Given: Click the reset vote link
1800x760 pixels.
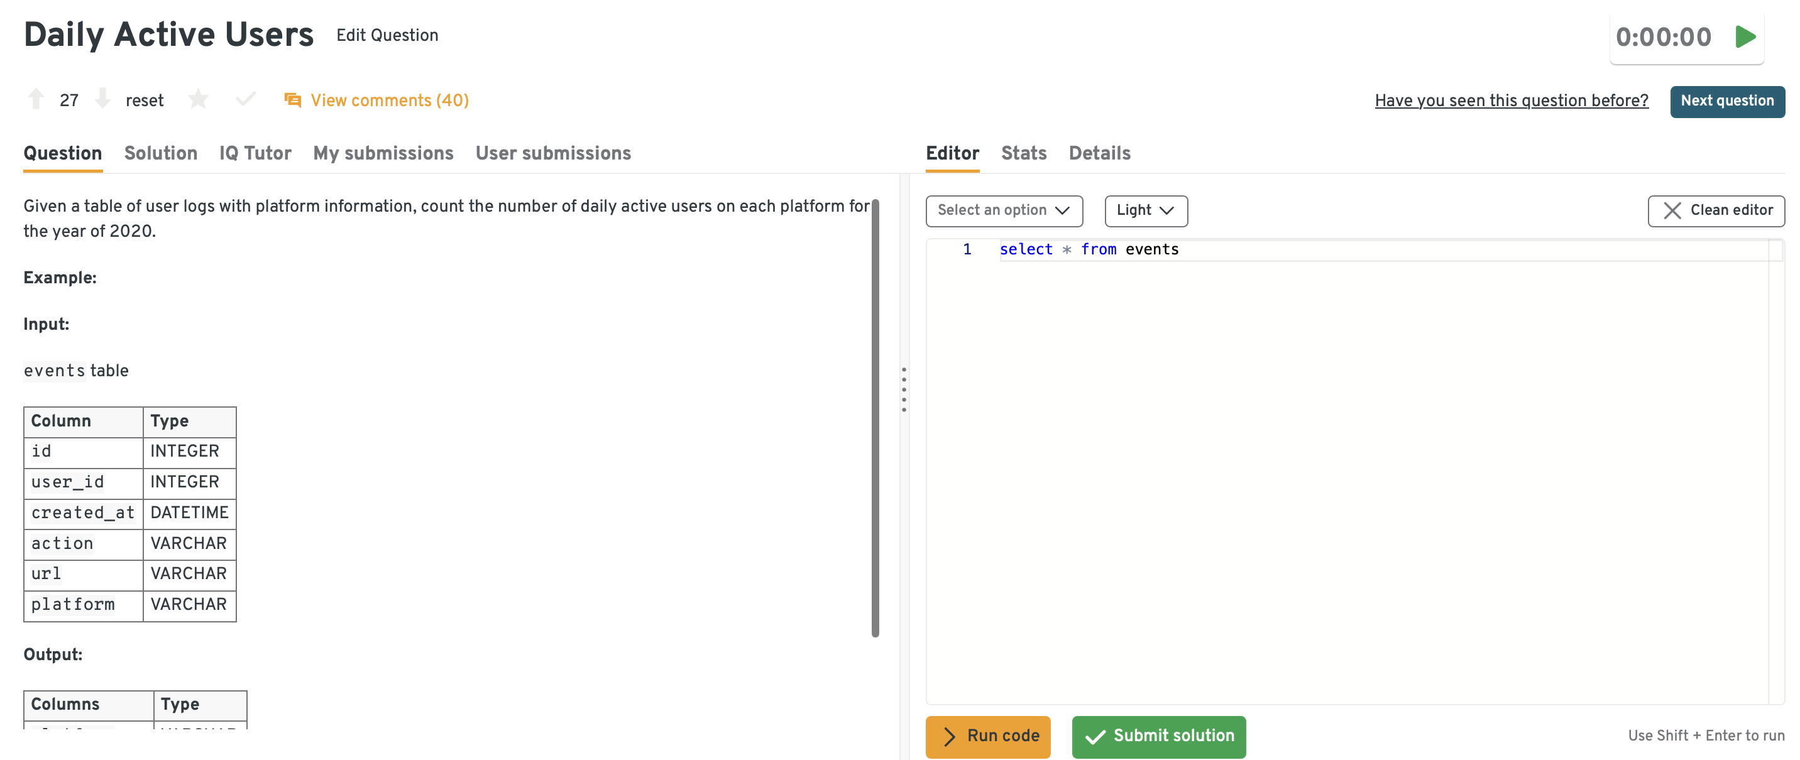Looking at the screenshot, I should tap(145, 101).
